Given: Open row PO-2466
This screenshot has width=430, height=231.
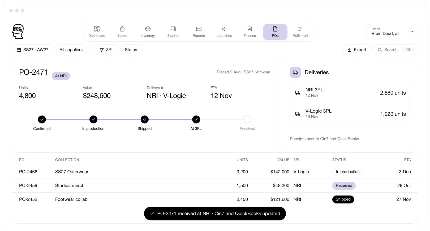Looking at the screenshot, I should [215, 172].
